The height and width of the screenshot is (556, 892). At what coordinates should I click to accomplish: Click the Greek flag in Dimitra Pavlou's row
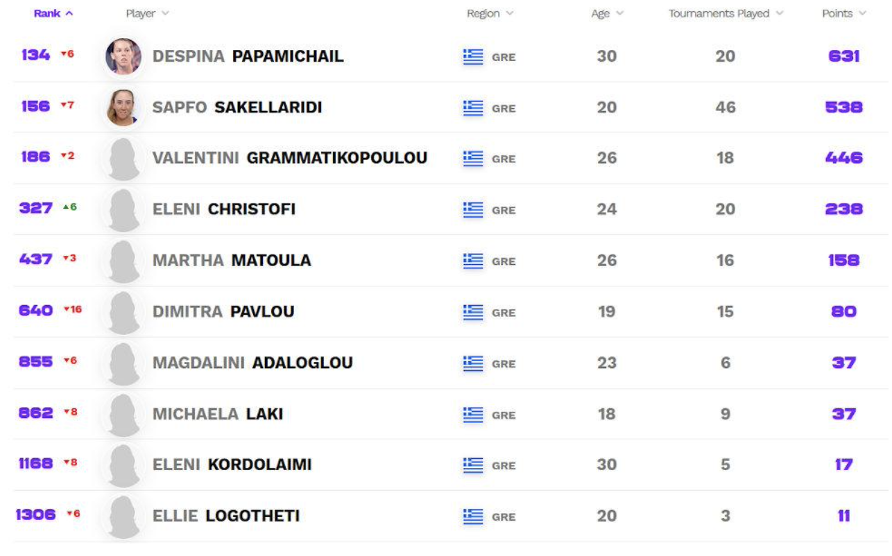pos(473,313)
